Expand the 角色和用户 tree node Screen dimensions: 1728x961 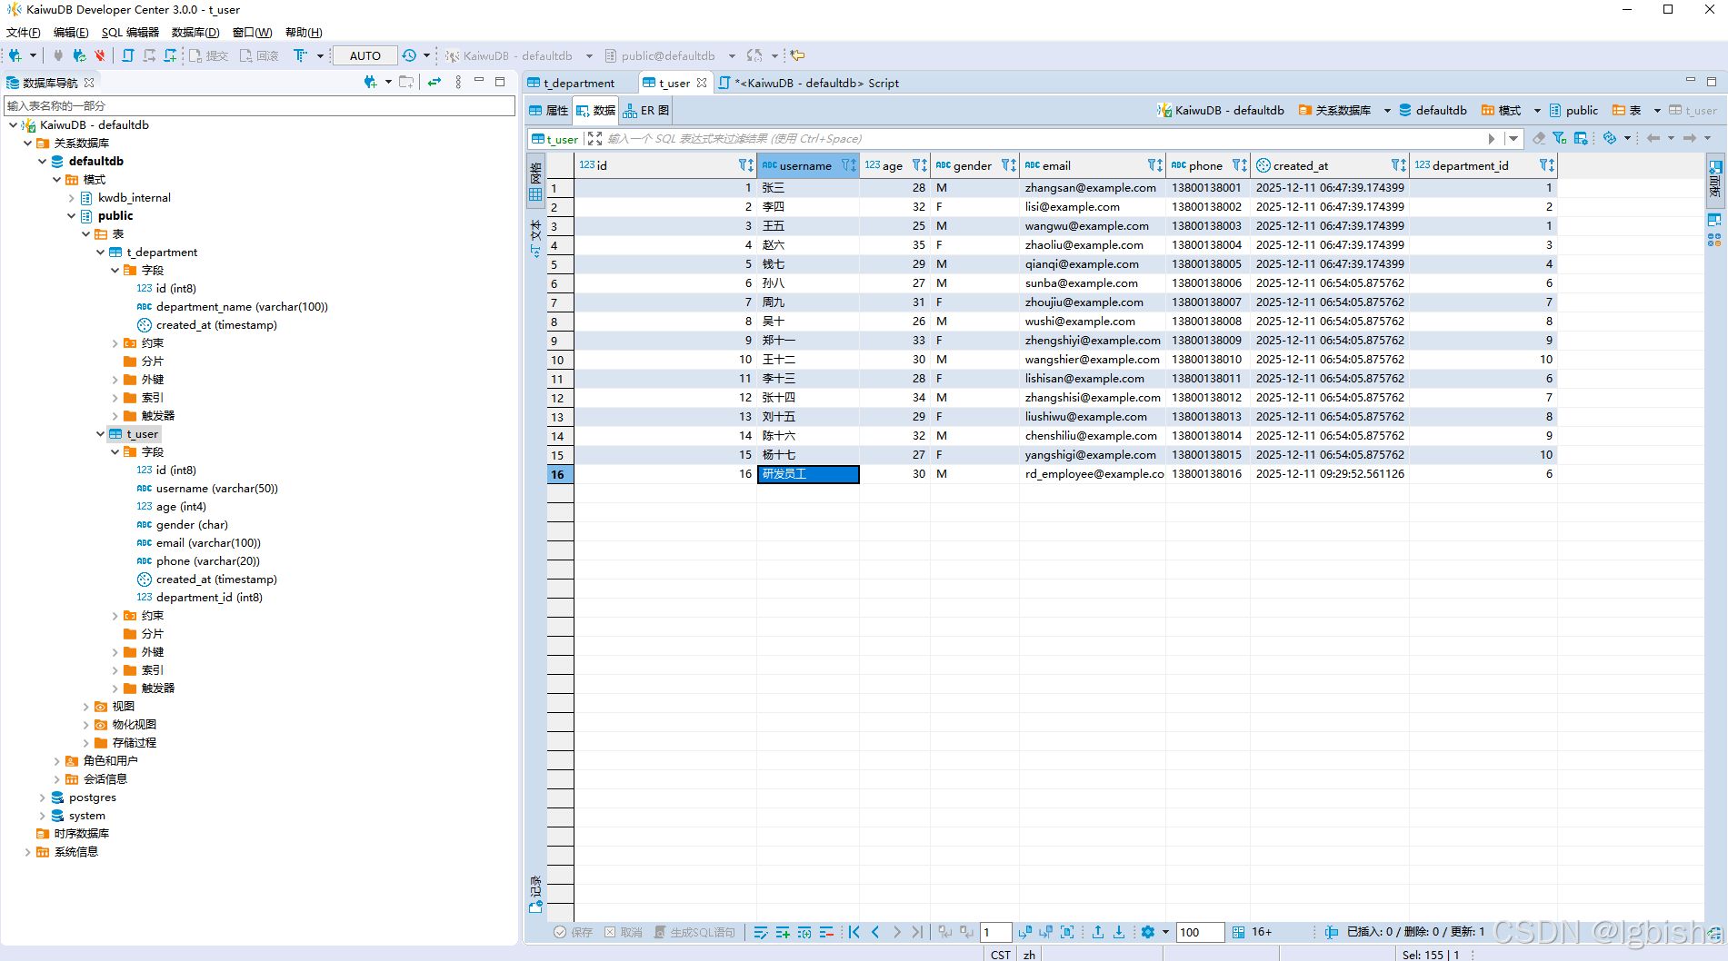pos(57,760)
